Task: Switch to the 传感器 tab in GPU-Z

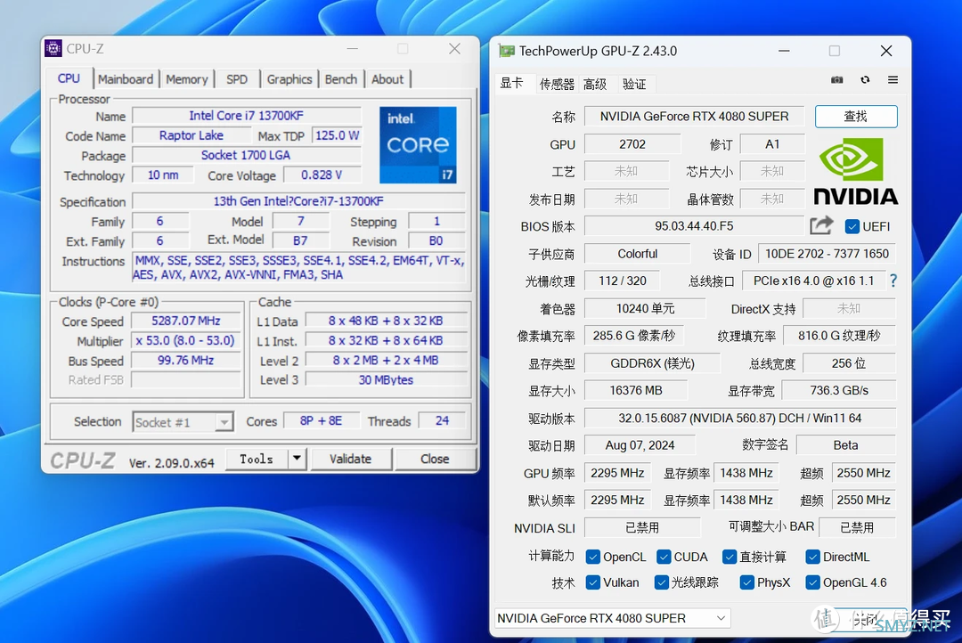Action: [557, 84]
